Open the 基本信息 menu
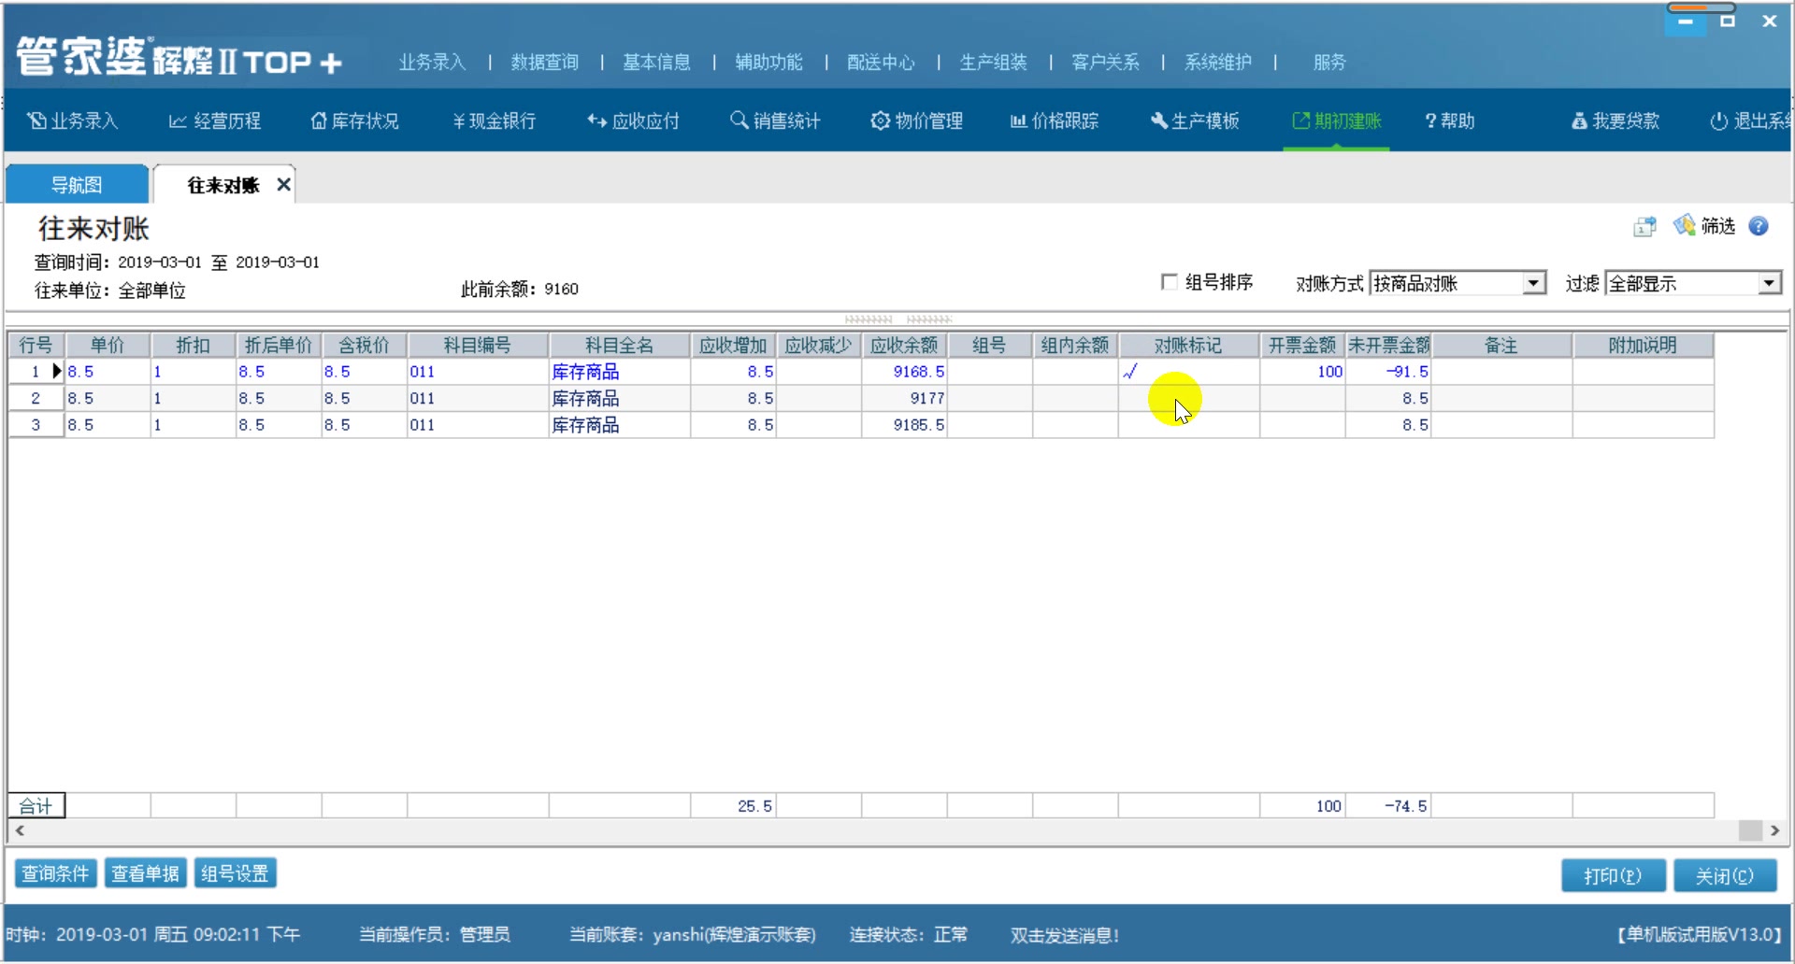The image size is (1795, 964). [656, 63]
